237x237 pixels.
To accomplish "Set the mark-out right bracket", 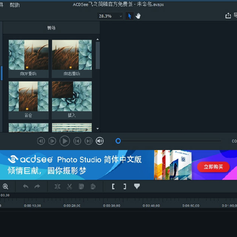I will point(124,186).
